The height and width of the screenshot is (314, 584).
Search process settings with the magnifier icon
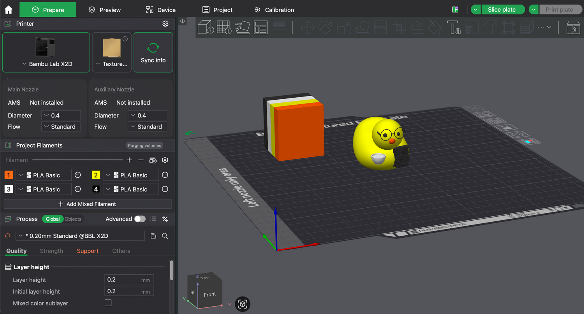coord(165,236)
